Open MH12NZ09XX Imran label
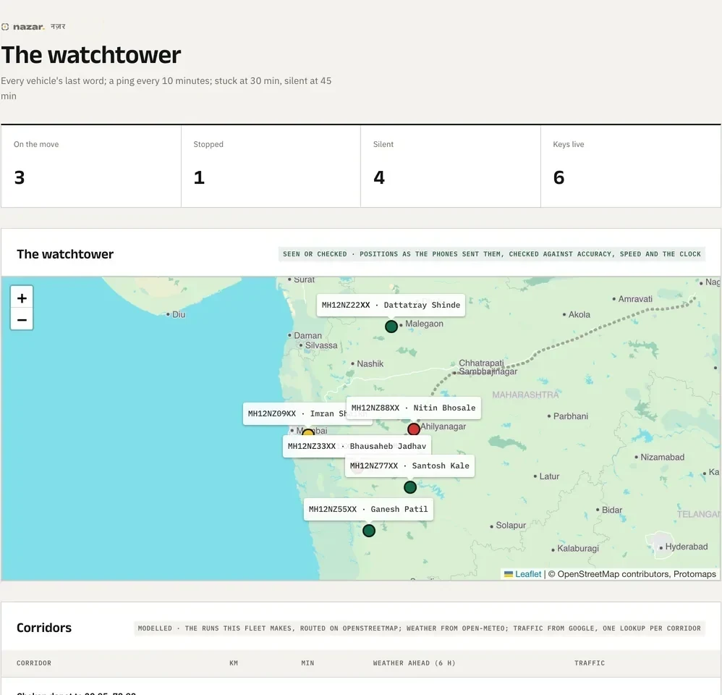The image size is (722, 695). pos(294,414)
